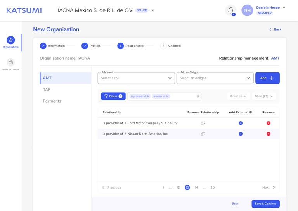The height and width of the screenshot is (211, 298).
Task: Go to the Information step
Action: coord(52,46)
